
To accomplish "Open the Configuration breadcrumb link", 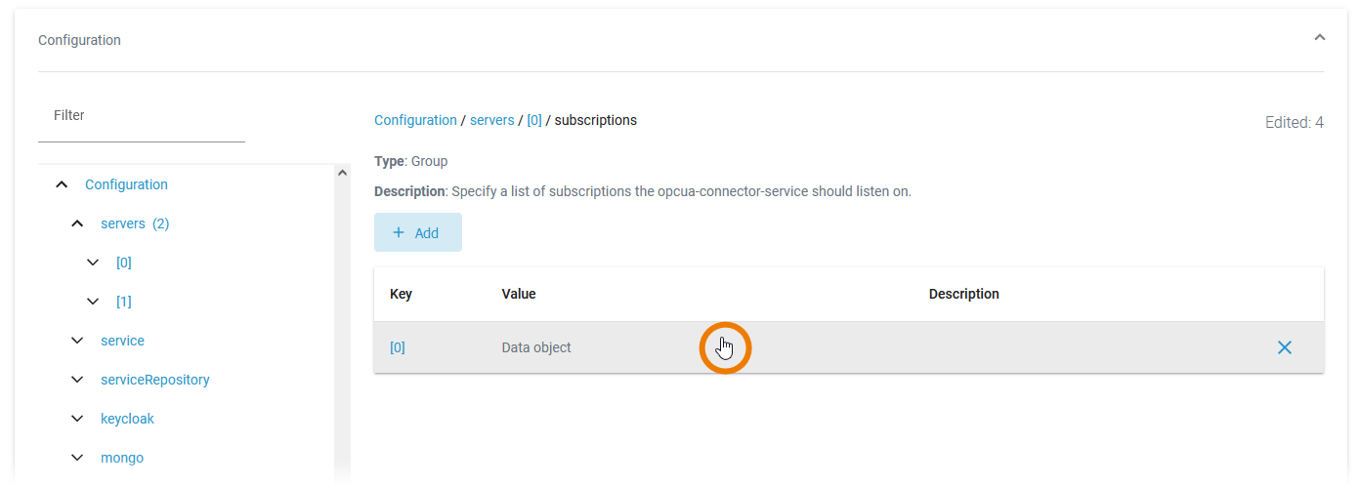I will pos(415,120).
